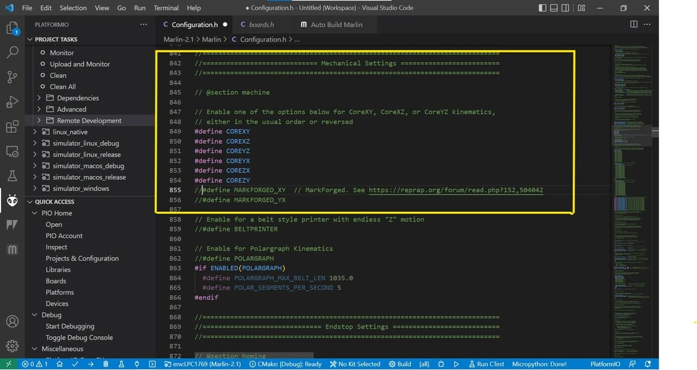Open the Terminal menu
Image resolution: width=697 pixels, height=370 pixels.
click(x=166, y=8)
